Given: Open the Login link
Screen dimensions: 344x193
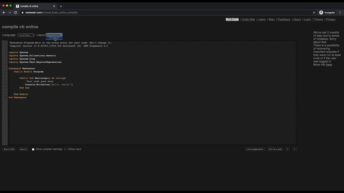Looking at the screenshot, I should click(x=307, y=19).
